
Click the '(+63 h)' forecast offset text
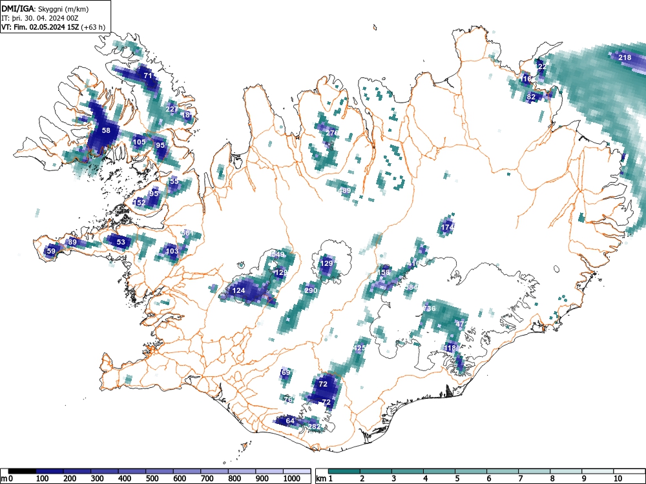93,27
